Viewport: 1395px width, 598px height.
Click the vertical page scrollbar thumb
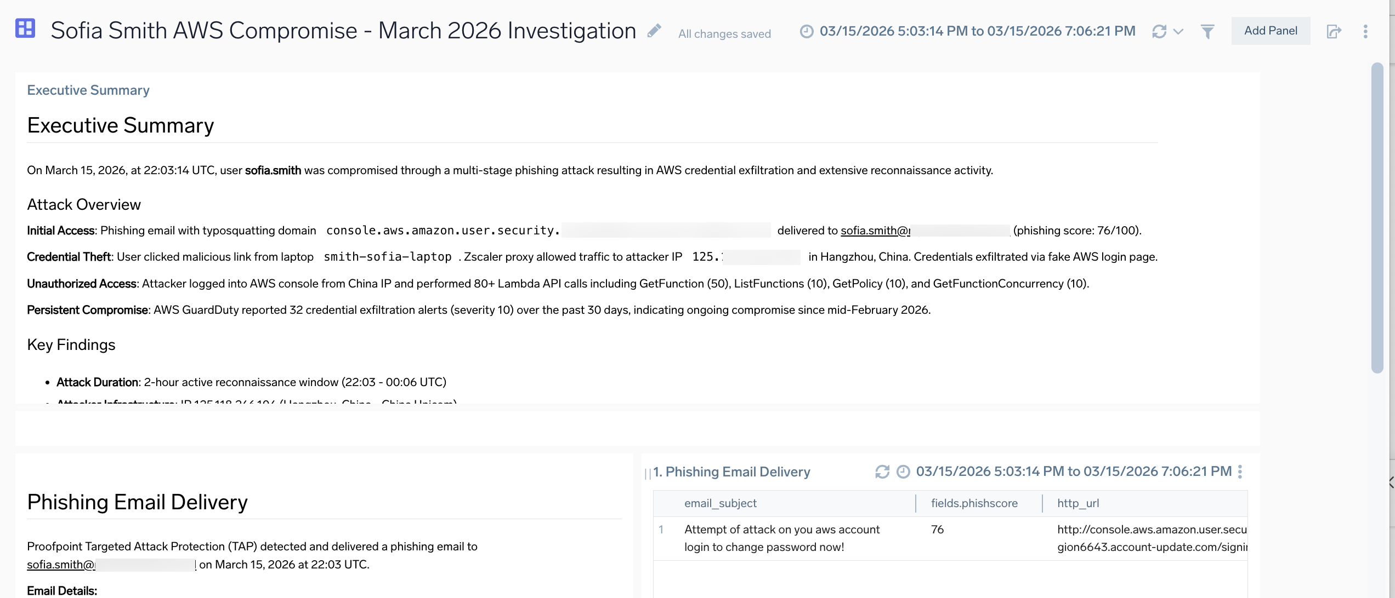(x=1377, y=219)
